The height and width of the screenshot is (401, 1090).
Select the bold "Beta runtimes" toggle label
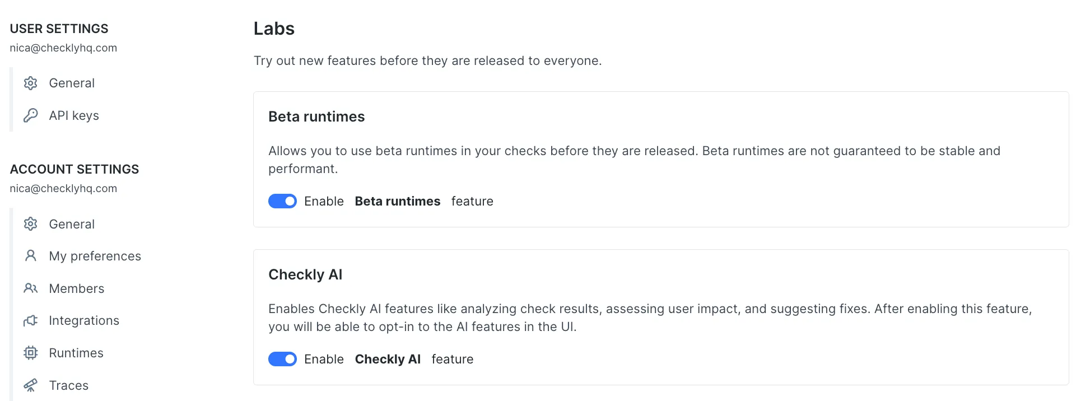pos(397,201)
